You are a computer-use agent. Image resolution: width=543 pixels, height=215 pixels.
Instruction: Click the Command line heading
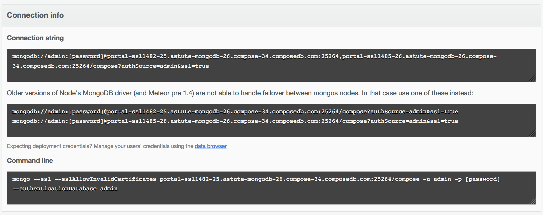click(30, 160)
